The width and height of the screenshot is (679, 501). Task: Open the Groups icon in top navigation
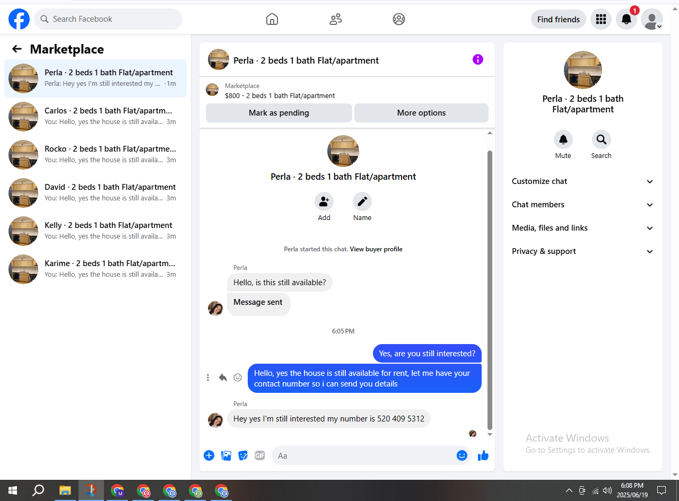tap(399, 19)
